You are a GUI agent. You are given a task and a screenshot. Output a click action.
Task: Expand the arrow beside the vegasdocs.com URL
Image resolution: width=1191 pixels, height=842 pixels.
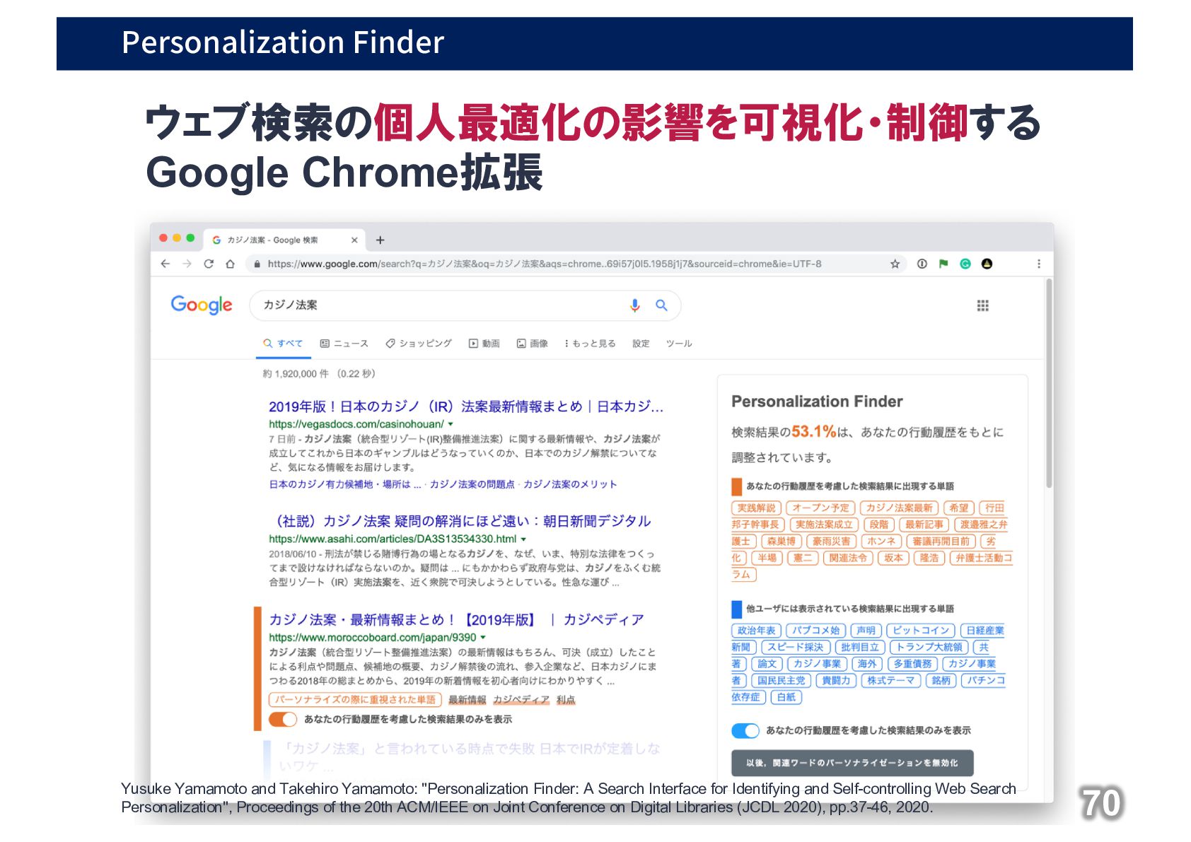click(x=451, y=424)
